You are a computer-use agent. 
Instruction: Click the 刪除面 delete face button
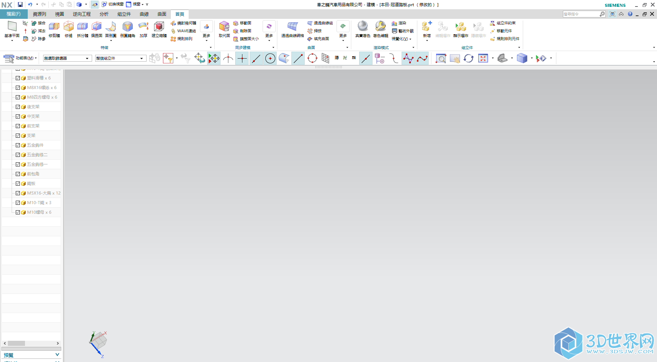242,31
